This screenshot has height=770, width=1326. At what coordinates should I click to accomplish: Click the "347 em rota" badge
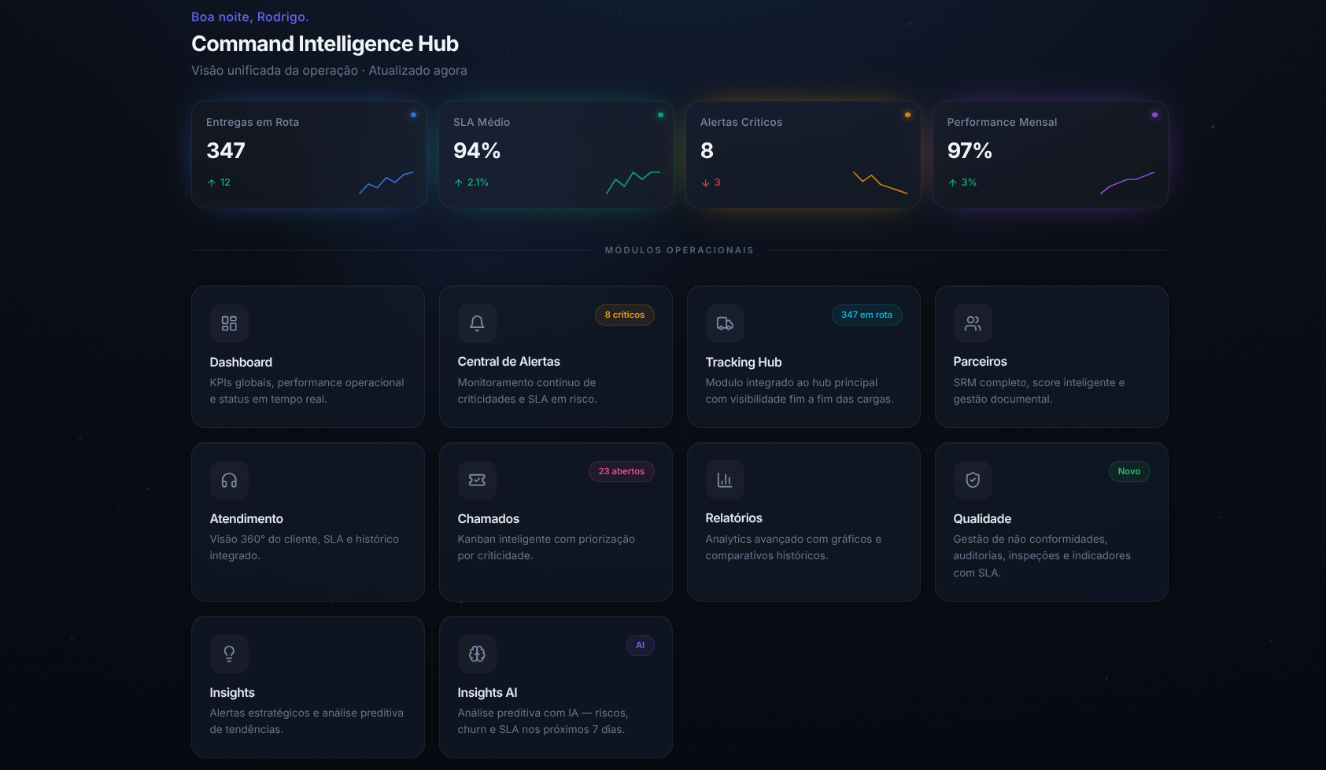click(866, 315)
